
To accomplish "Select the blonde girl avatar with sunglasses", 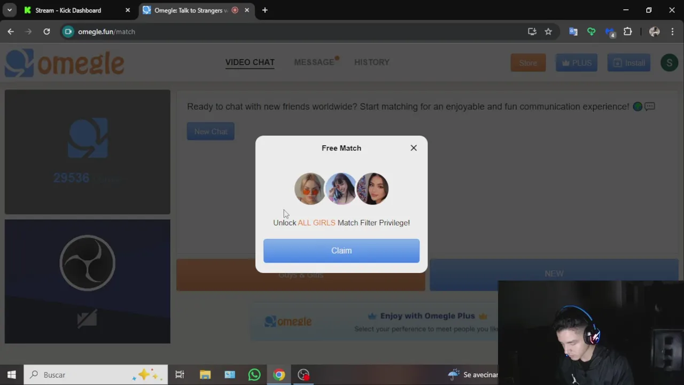I will coord(309,189).
